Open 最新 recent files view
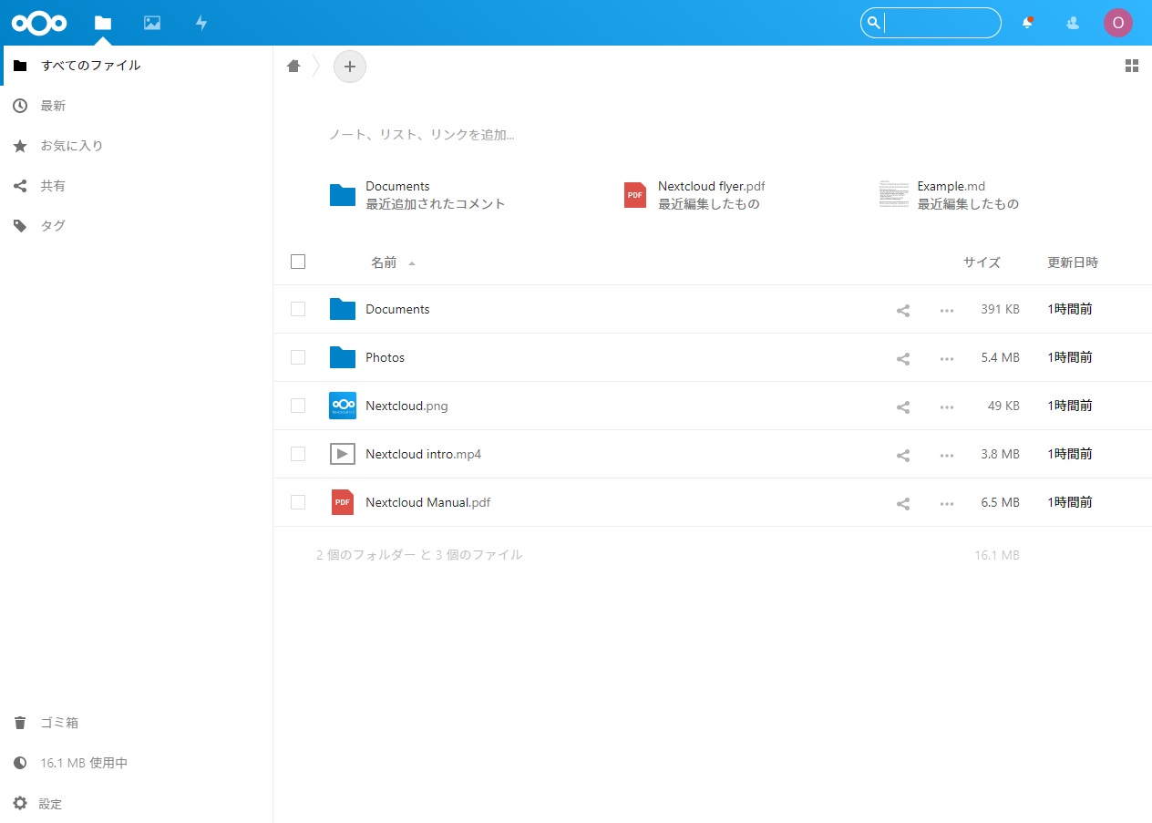Viewport: 1152px width, 823px height. point(137,106)
